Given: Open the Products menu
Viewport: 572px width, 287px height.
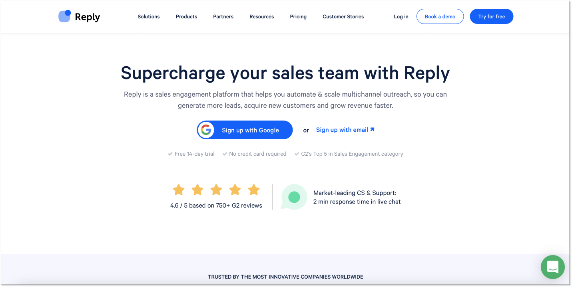Looking at the screenshot, I should 187,17.
